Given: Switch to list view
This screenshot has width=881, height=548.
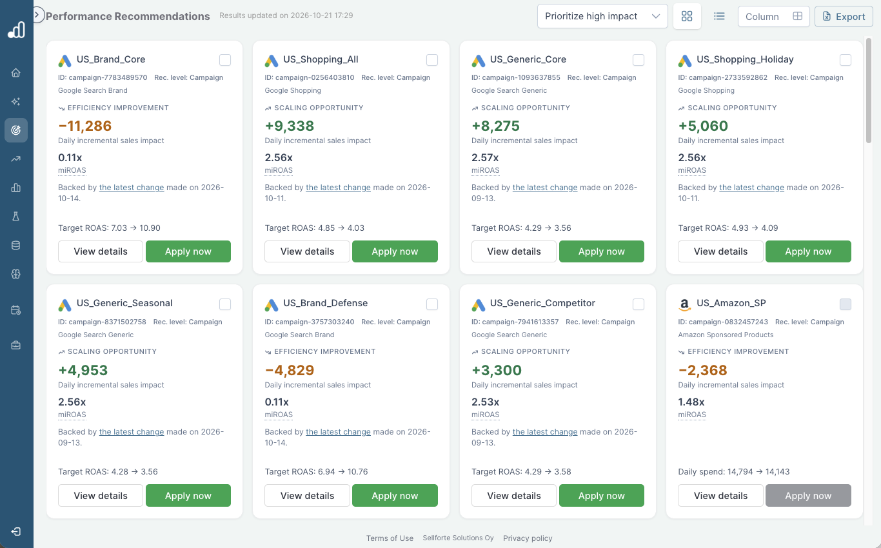Looking at the screenshot, I should coord(719,16).
